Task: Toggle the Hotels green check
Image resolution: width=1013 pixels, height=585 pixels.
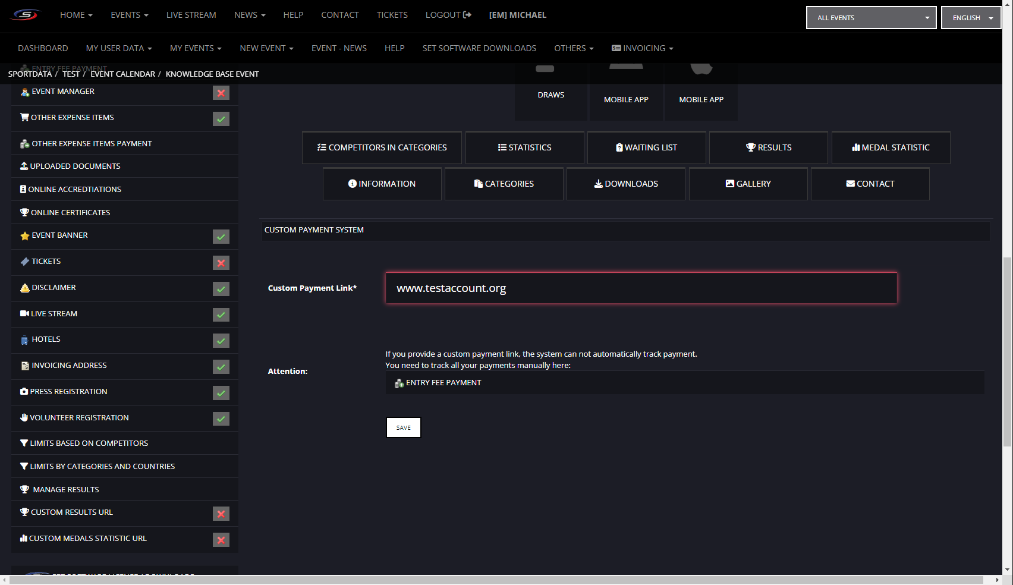Action: [x=221, y=341]
